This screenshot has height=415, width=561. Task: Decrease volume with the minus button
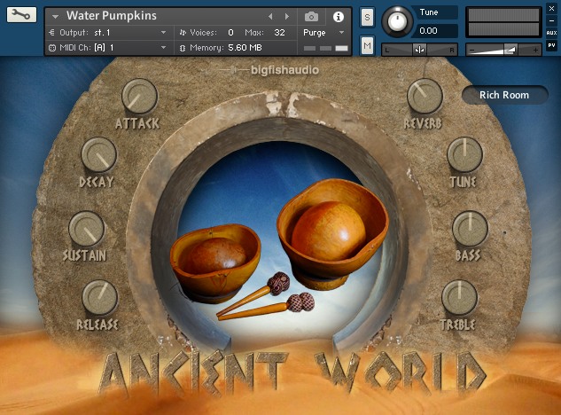point(472,50)
